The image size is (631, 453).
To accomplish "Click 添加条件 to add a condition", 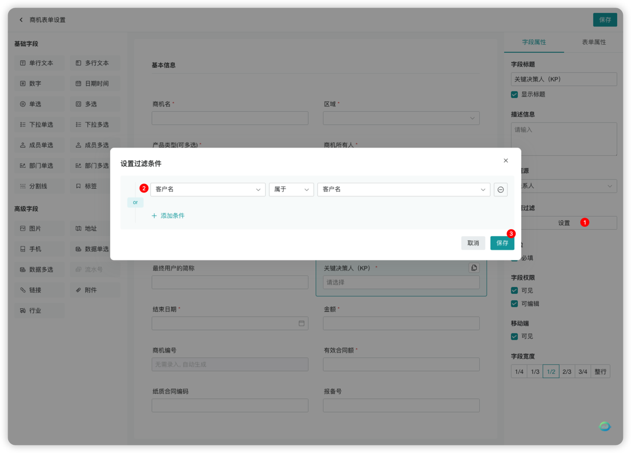I will coord(168,216).
